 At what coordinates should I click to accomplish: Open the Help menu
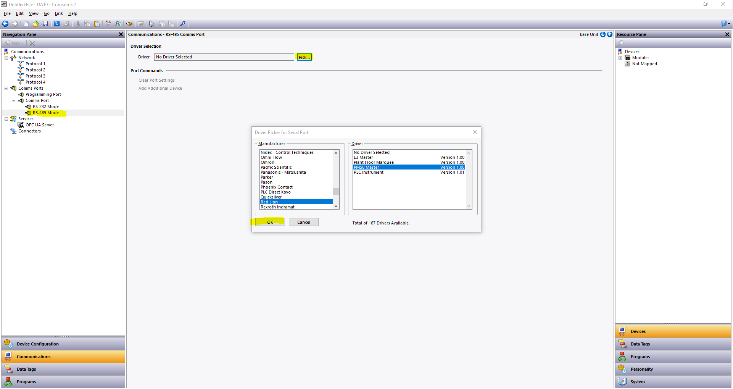72,13
